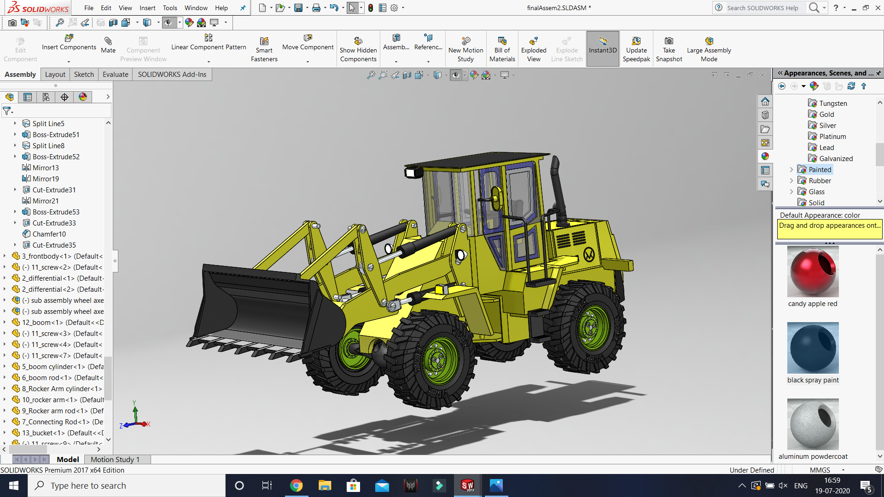The width and height of the screenshot is (884, 497).
Task: Open Google Chrome from the taskbar
Action: point(296,485)
